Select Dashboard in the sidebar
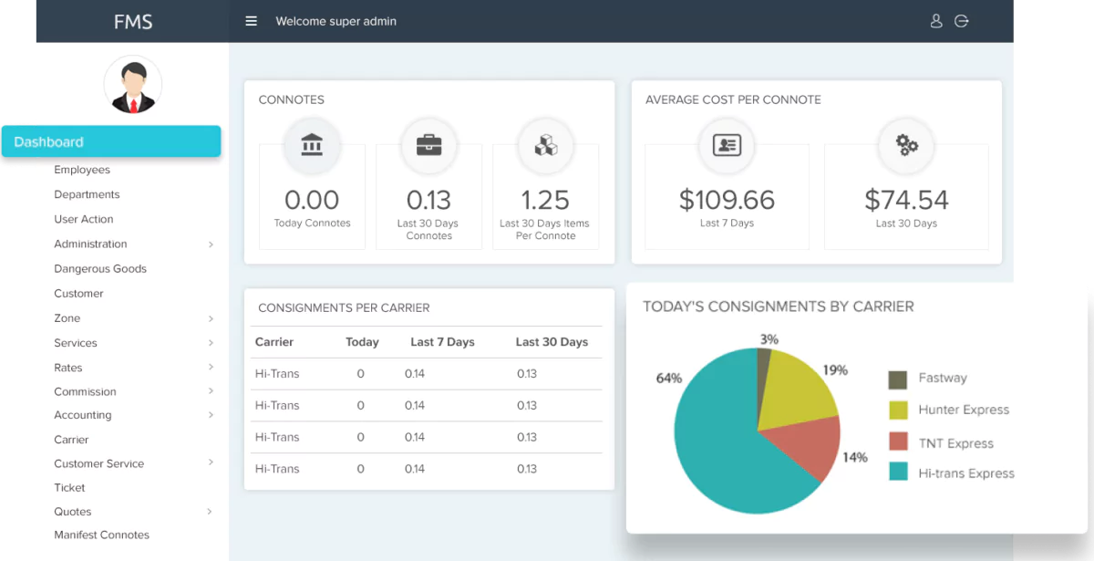The image size is (1094, 561). tap(110, 141)
